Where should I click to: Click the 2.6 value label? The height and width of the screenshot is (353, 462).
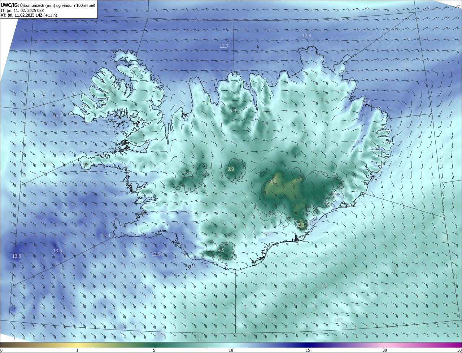point(367,102)
